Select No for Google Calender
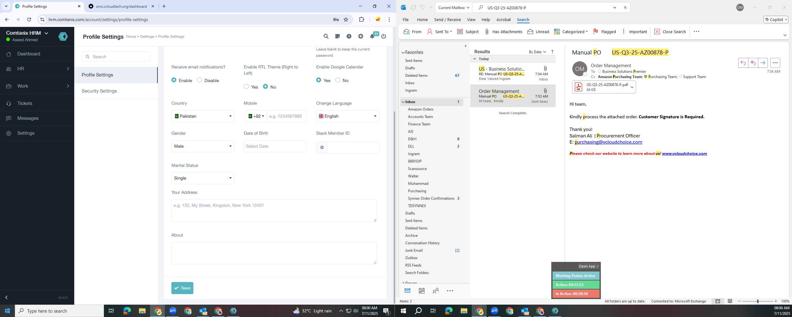The image size is (792, 317). coord(338,80)
